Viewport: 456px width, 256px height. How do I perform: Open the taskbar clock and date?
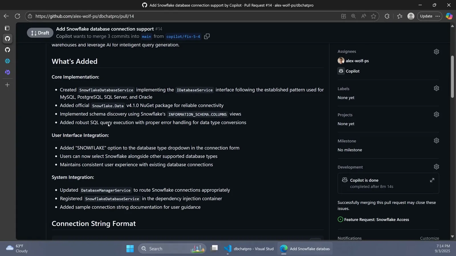tap(443, 249)
